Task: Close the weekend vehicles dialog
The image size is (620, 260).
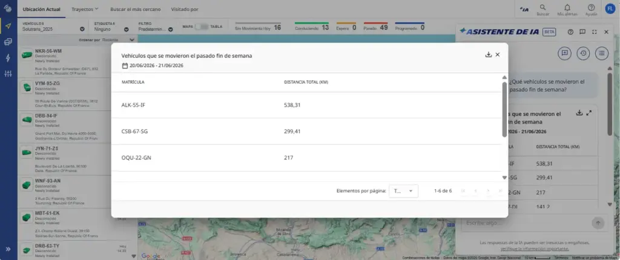Action: [x=498, y=55]
